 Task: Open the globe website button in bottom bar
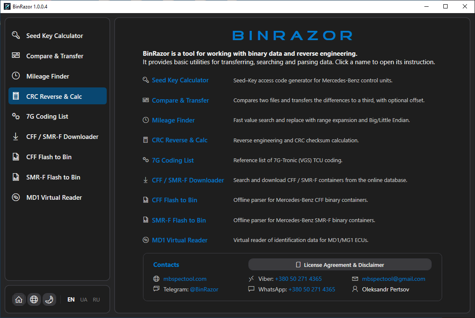[x=34, y=299]
